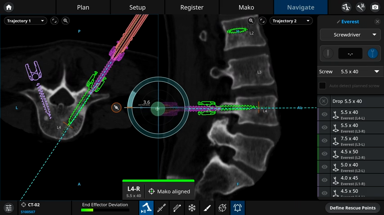Viewport: 384px width, 215px height.
Task: Click the L3 vertebra label in sagittal view
Action: point(259,72)
